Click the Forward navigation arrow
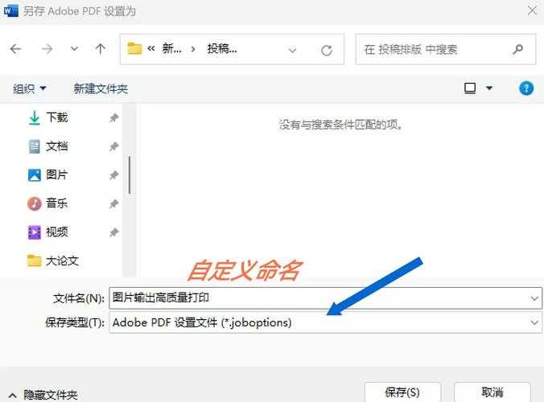 tap(46, 49)
